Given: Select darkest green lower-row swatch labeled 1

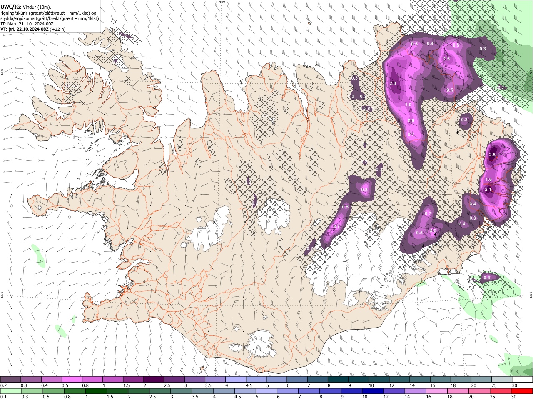Looking at the screenshot, I should coord(96,391).
